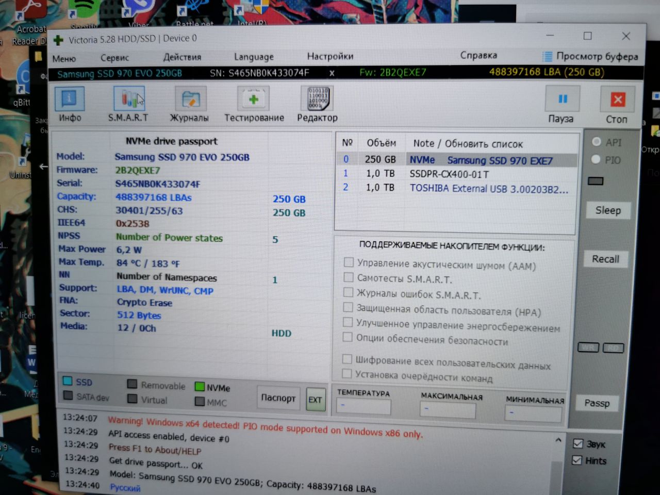Toggle Управление акустическим шумом (AAM) checkbox

(x=349, y=262)
